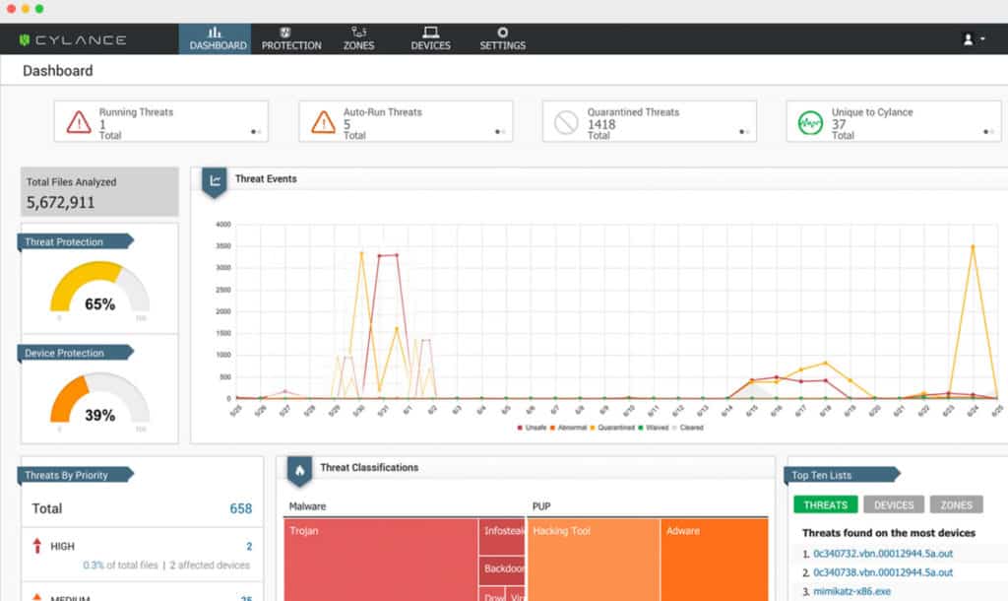This screenshot has width=1008, height=601.
Task: Select the Dashboard navigation icon
Action: click(215, 33)
